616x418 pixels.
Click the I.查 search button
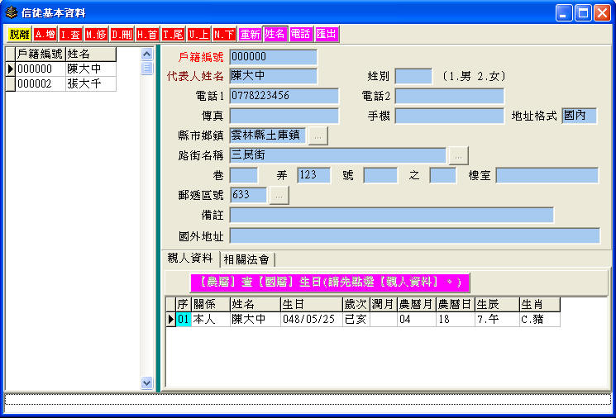[x=71, y=34]
